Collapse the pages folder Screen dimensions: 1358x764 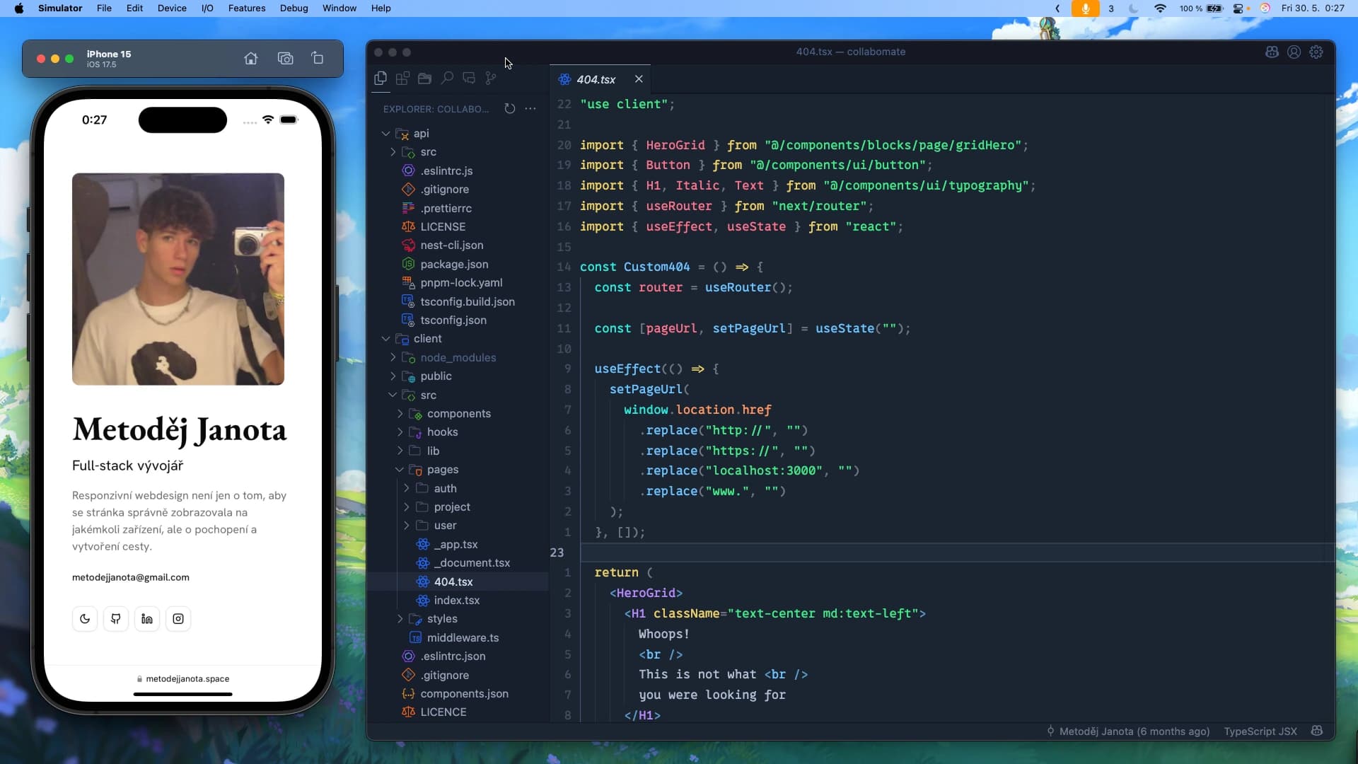coord(400,470)
